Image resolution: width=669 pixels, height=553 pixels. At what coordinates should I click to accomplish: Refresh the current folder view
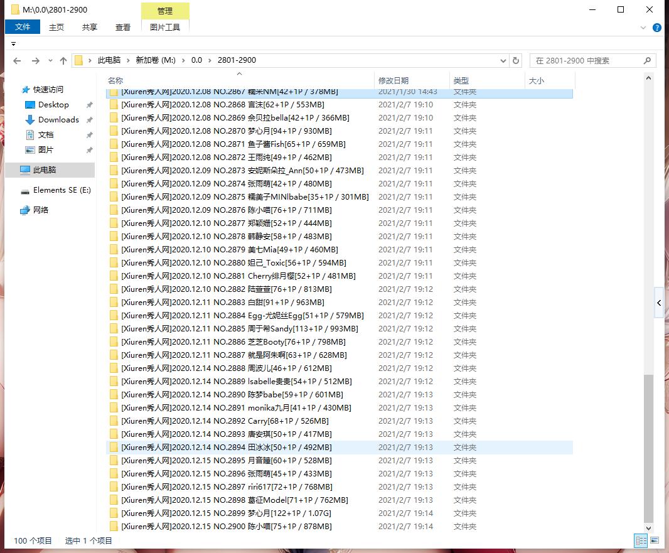tap(515, 61)
